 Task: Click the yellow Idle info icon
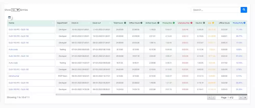pyautogui.click(x=213, y=23)
